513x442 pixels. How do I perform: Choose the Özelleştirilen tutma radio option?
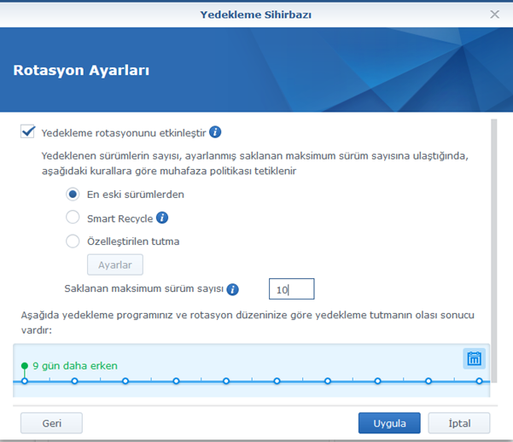[x=73, y=241]
